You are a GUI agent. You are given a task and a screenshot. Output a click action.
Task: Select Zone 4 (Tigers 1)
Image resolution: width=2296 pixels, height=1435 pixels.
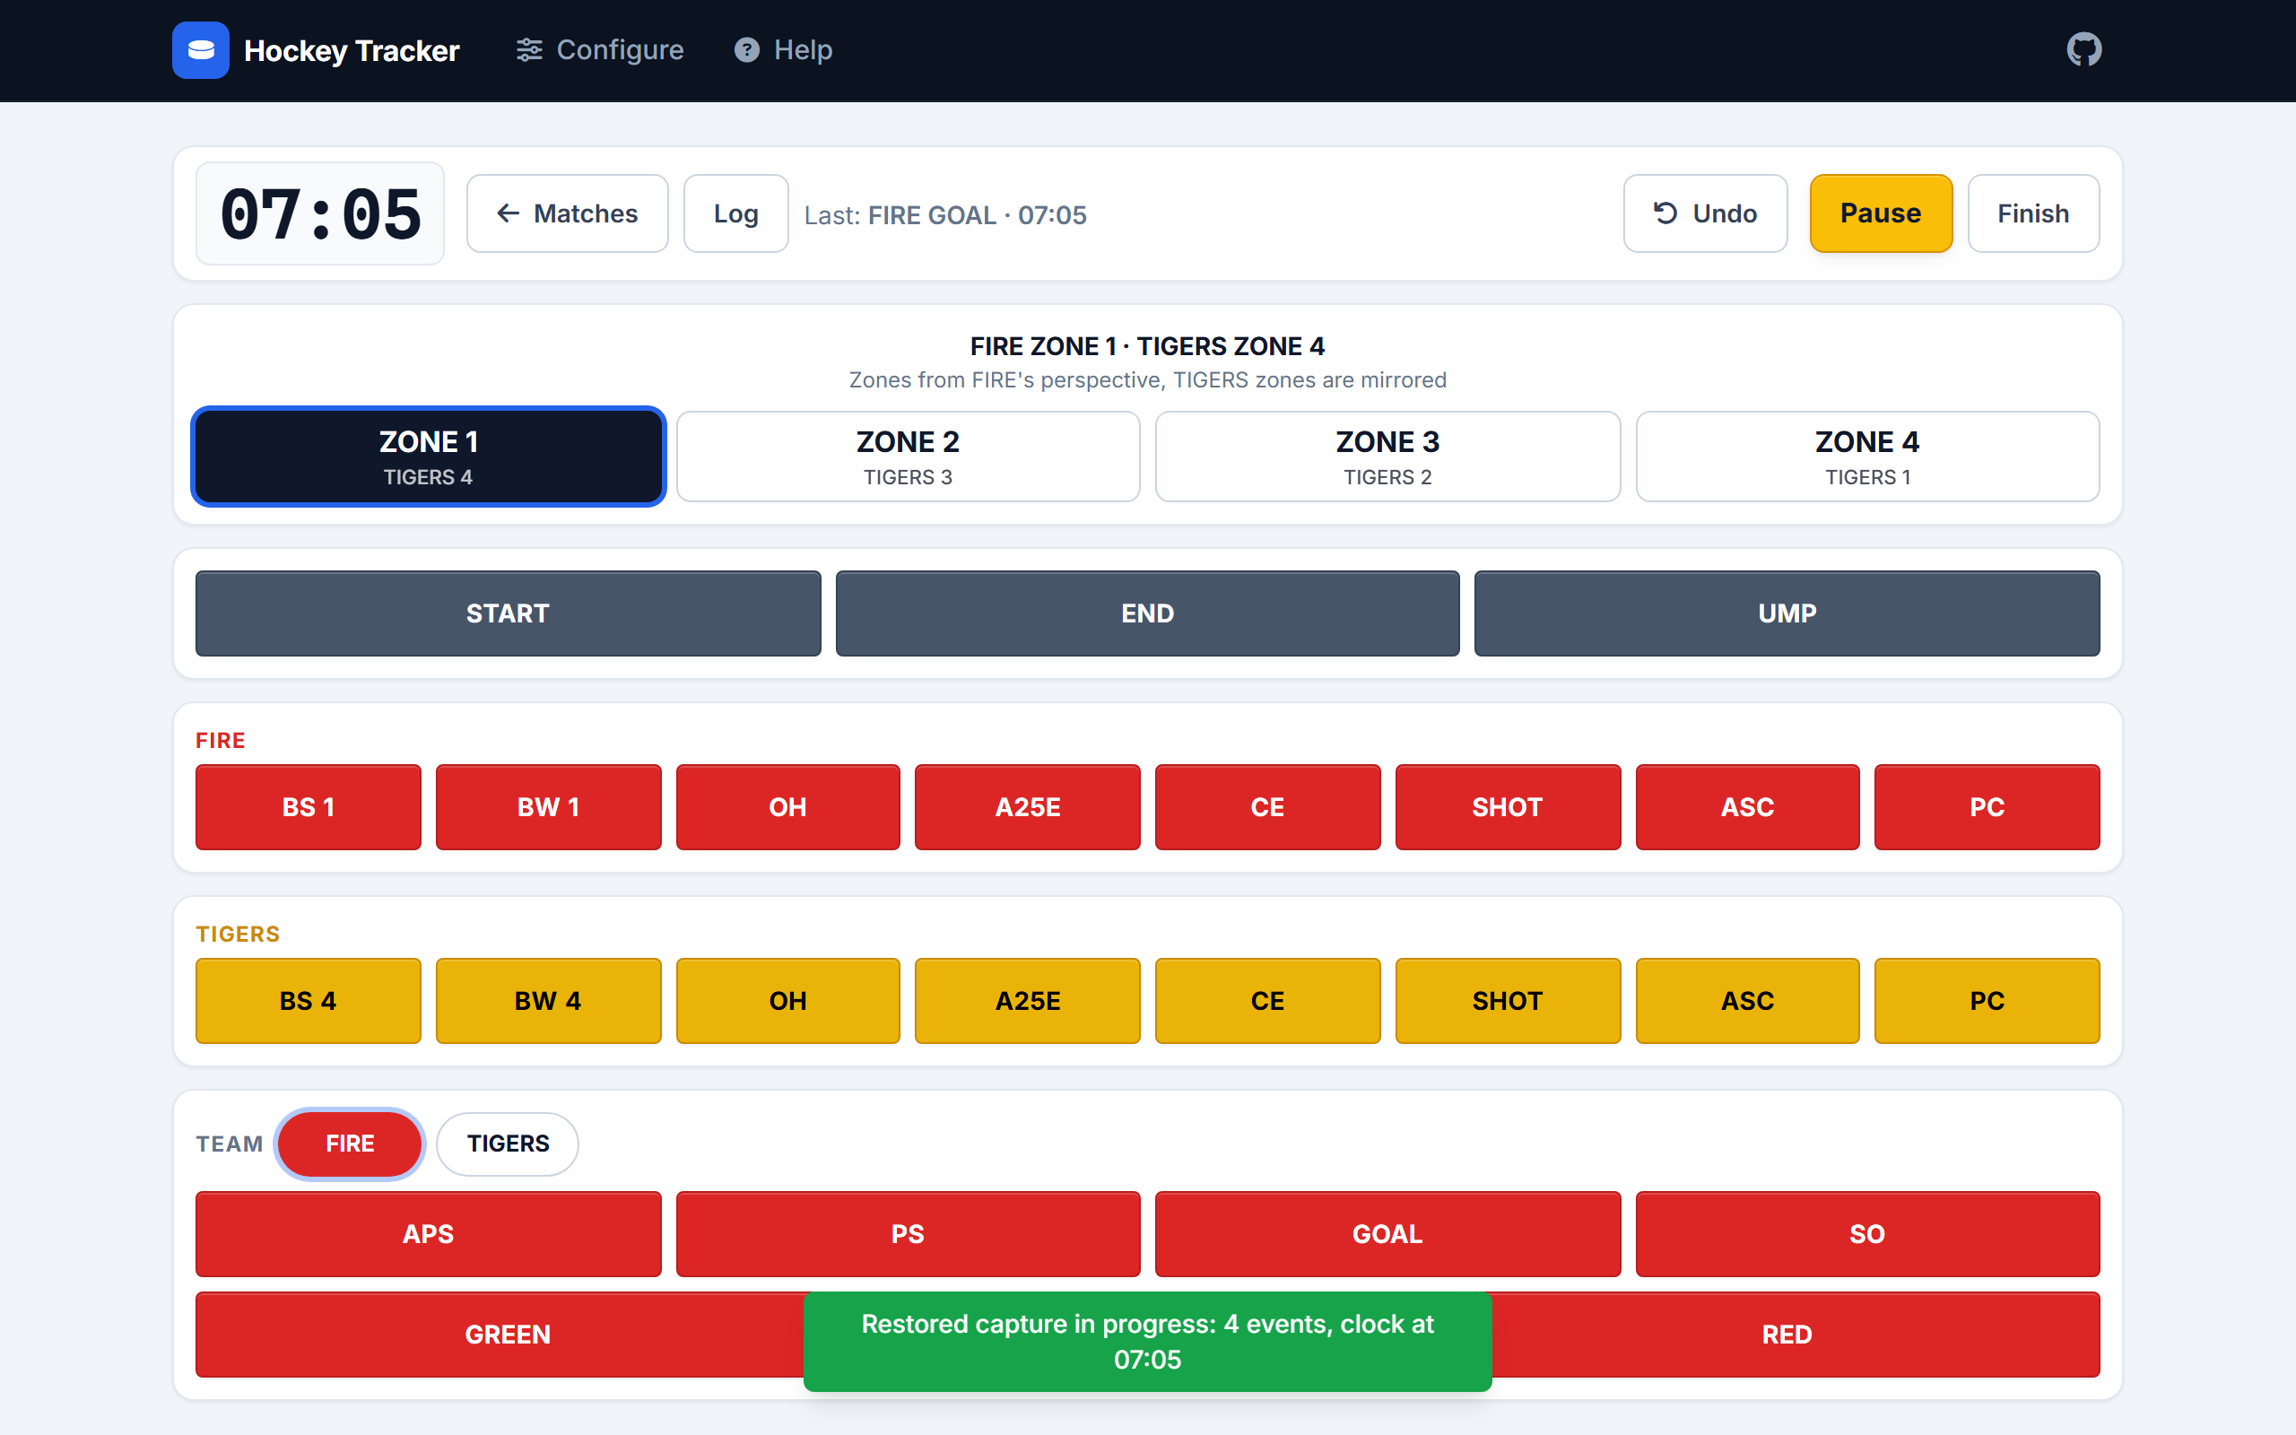[1867, 457]
